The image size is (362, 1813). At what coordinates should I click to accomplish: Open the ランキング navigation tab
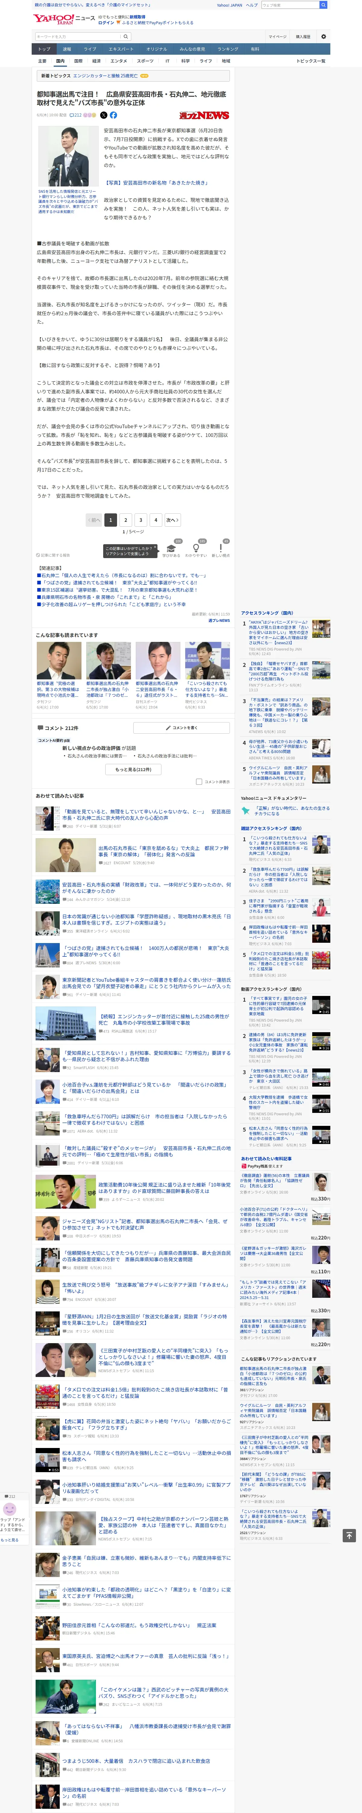(228, 49)
